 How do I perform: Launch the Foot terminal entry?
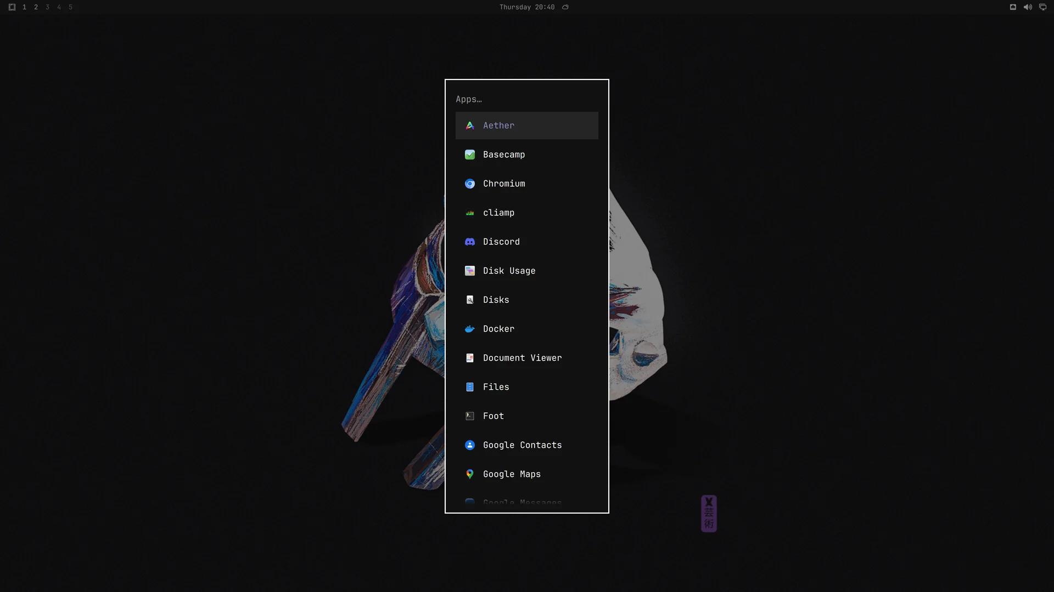[x=526, y=416]
